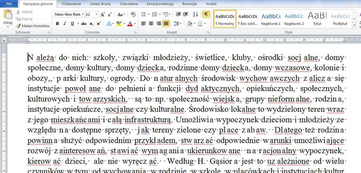
Task: Switch to the Korespondencja tab
Action: 160,4
